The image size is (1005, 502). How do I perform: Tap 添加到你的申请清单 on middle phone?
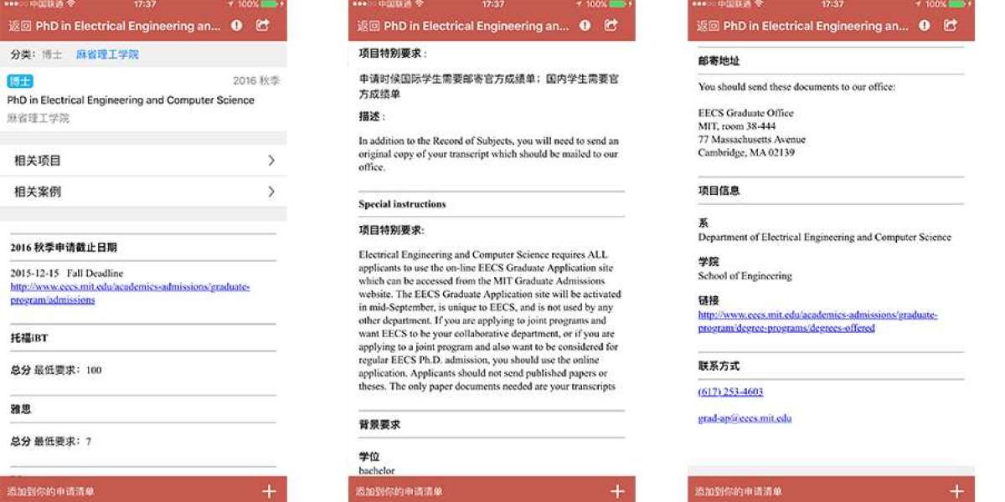click(399, 492)
